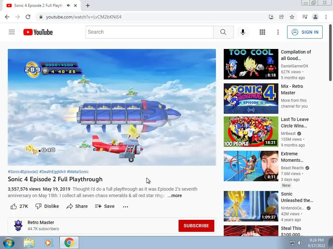This screenshot has height=249, width=333.
Task: Open YouTube settings three-dot menu
Action: 278,32
